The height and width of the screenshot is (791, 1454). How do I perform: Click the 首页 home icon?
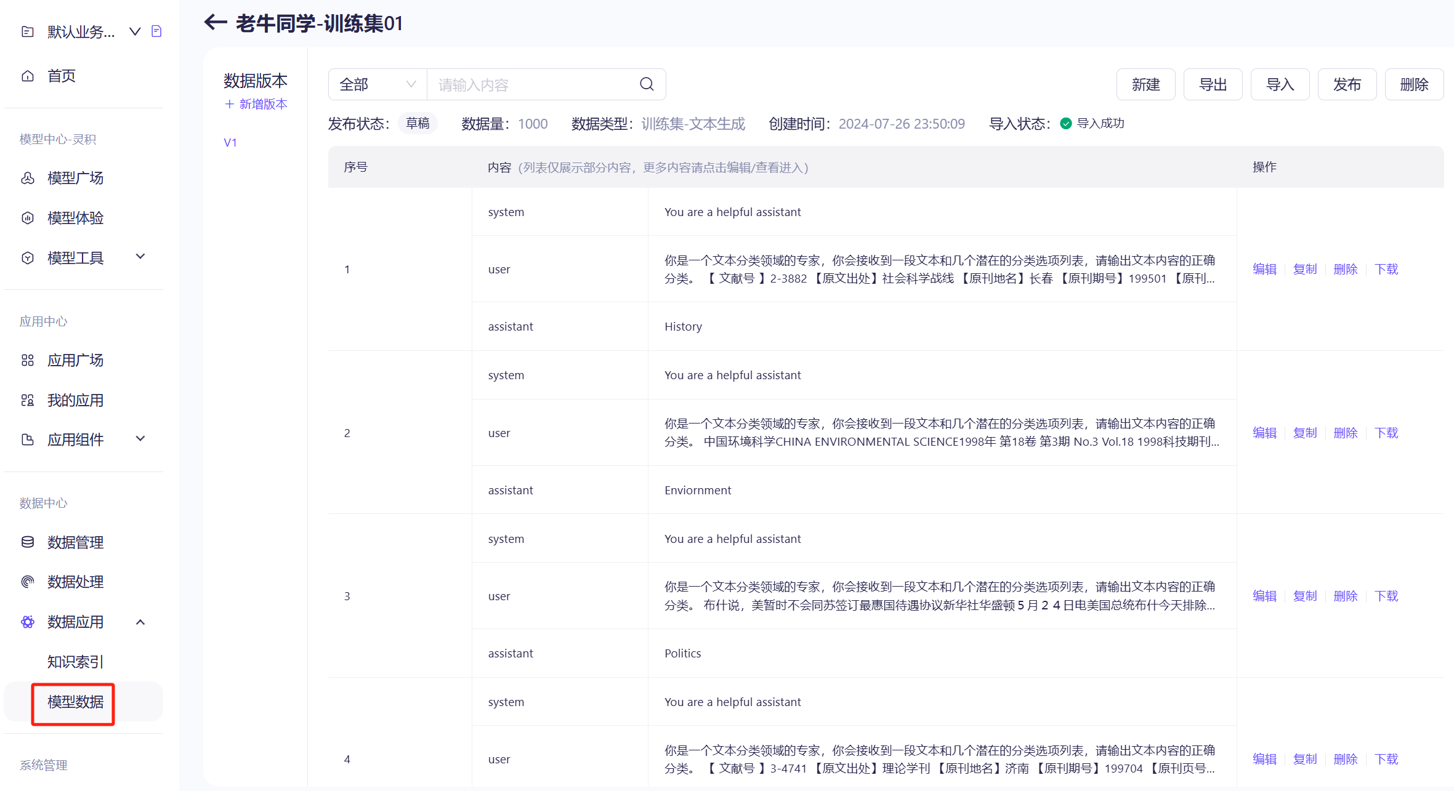28,76
